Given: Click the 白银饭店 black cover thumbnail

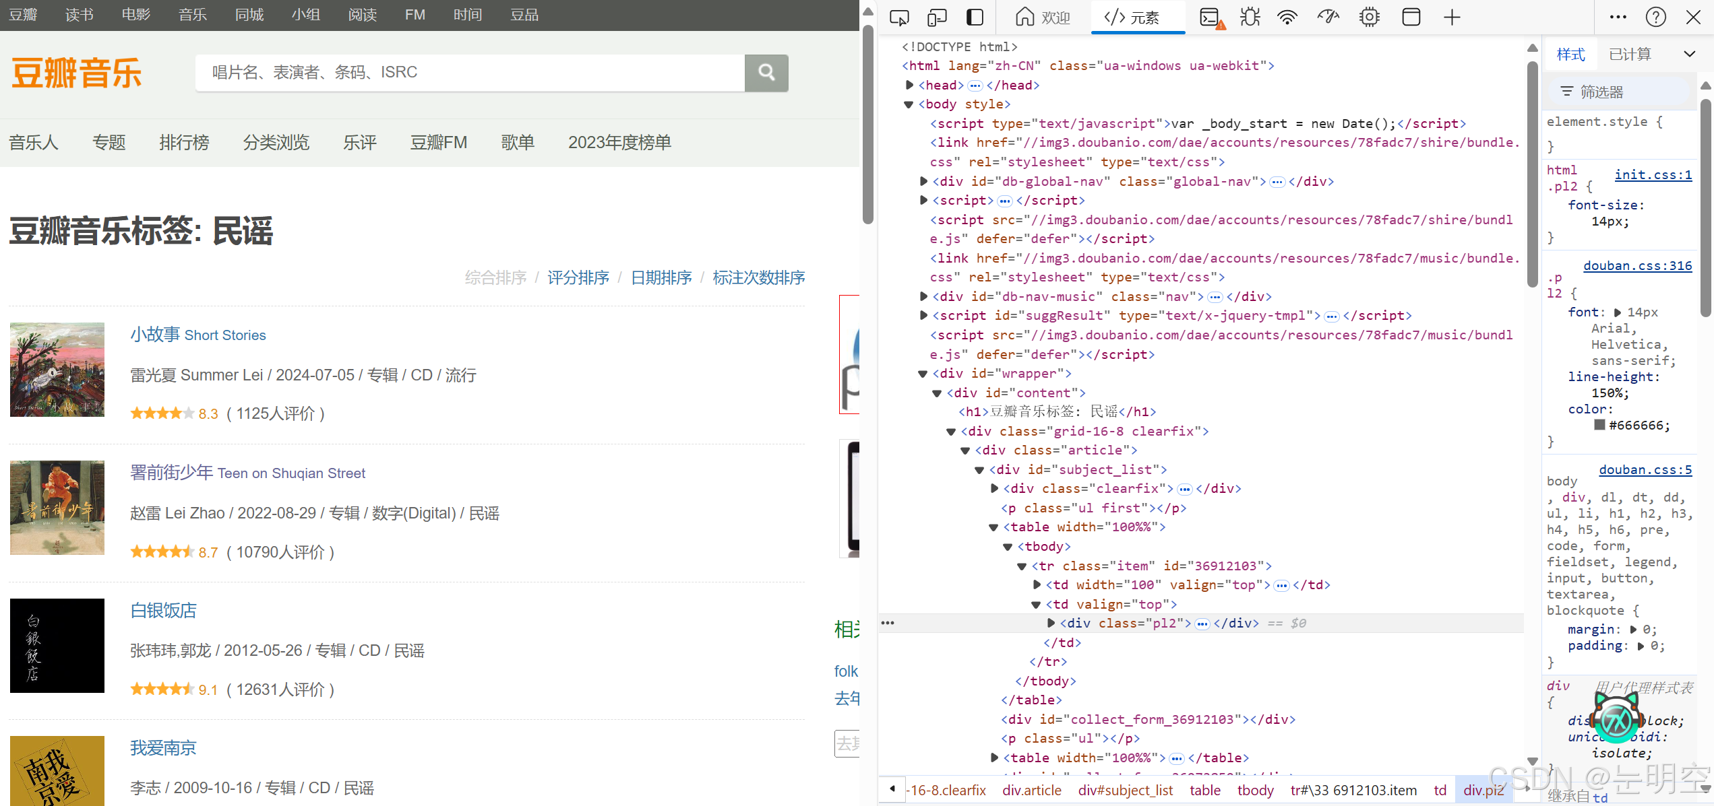Looking at the screenshot, I should 57,646.
